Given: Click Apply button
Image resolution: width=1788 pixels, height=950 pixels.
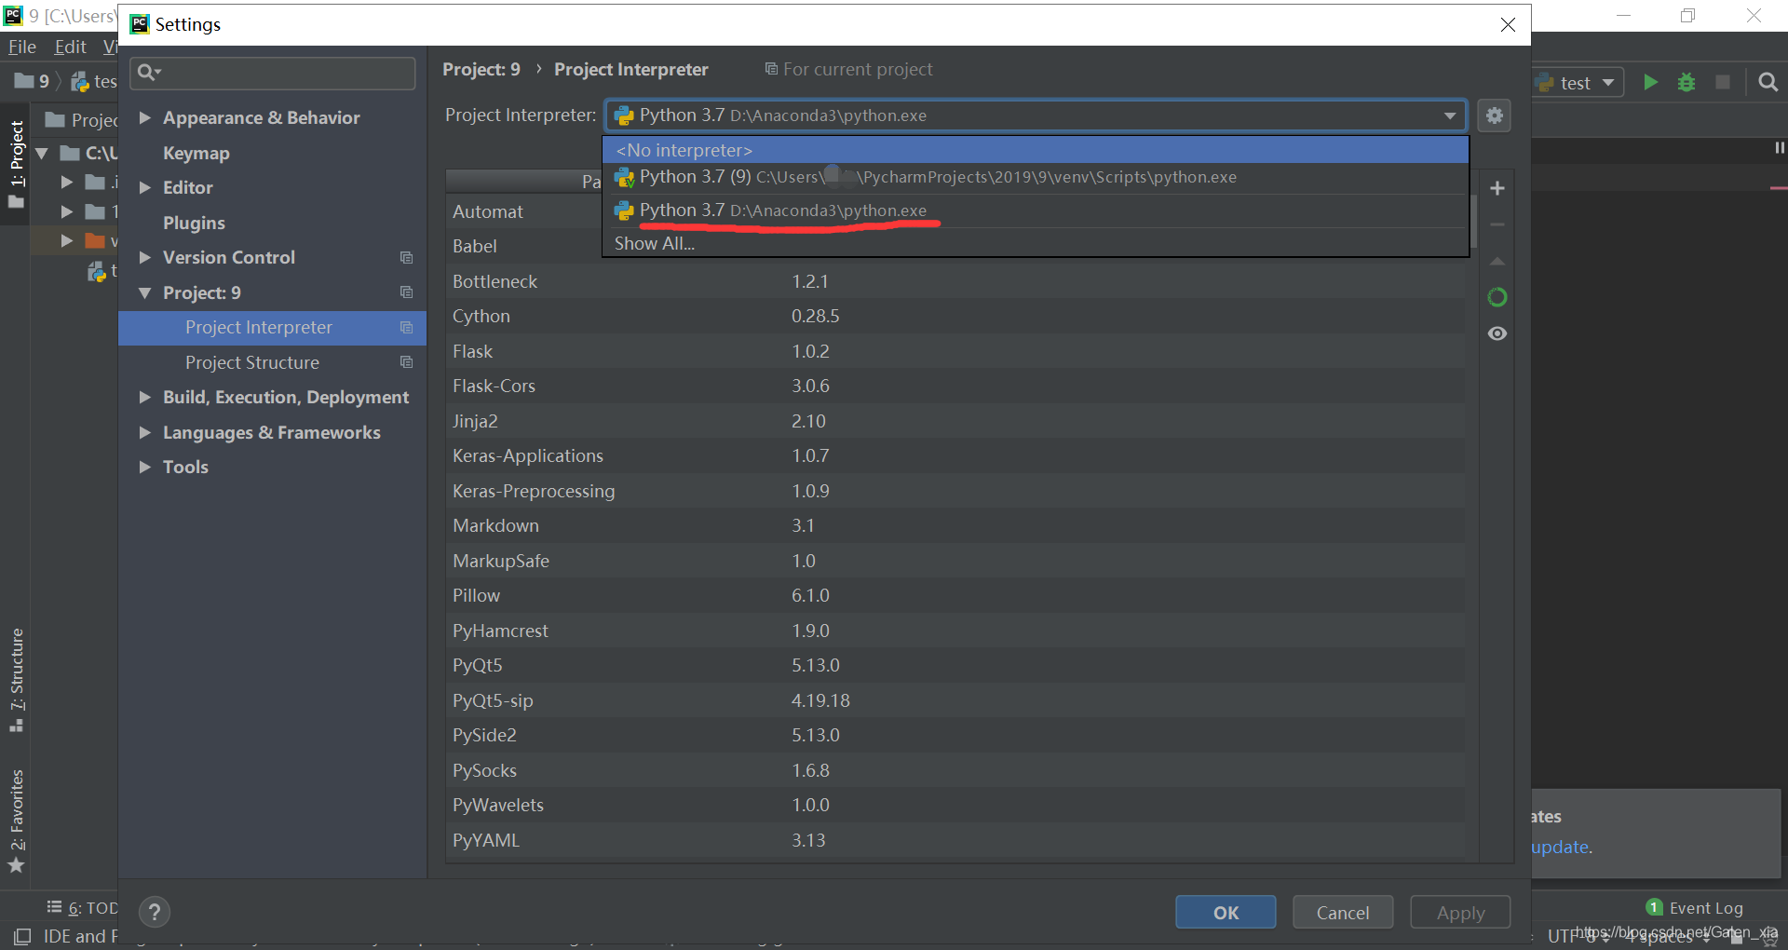Looking at the screenshot, I should (1460, 913).
